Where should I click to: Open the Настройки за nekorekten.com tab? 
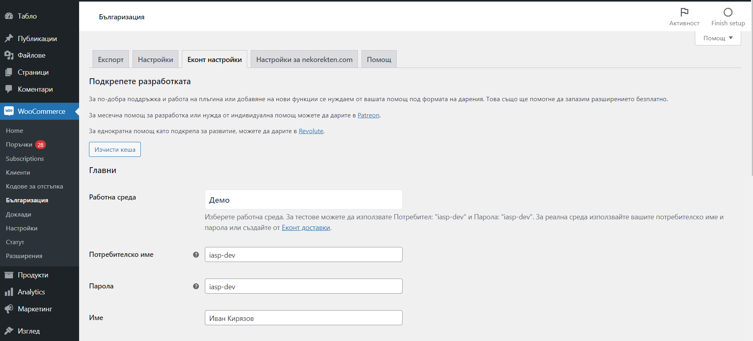point(304,59)
